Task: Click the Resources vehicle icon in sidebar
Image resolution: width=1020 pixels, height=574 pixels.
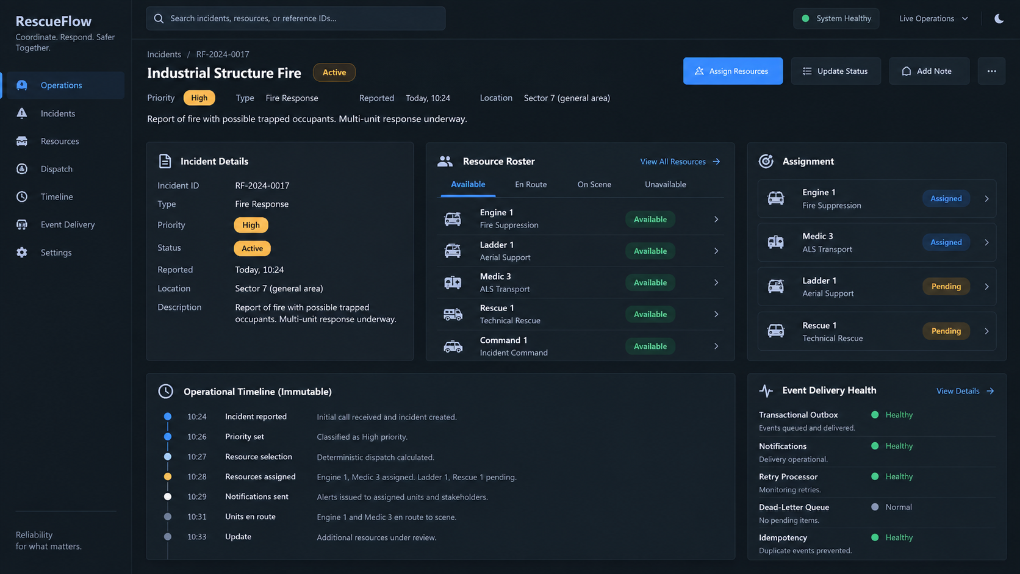Action: [22, 141]
